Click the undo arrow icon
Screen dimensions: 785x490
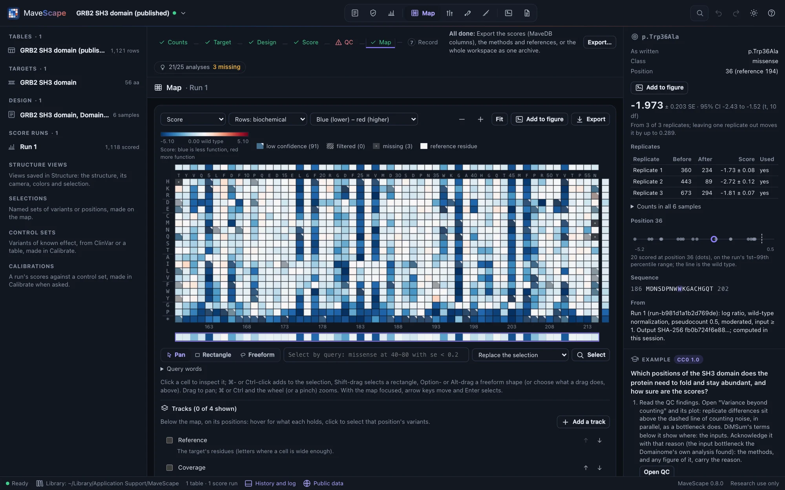click(718, 13)
